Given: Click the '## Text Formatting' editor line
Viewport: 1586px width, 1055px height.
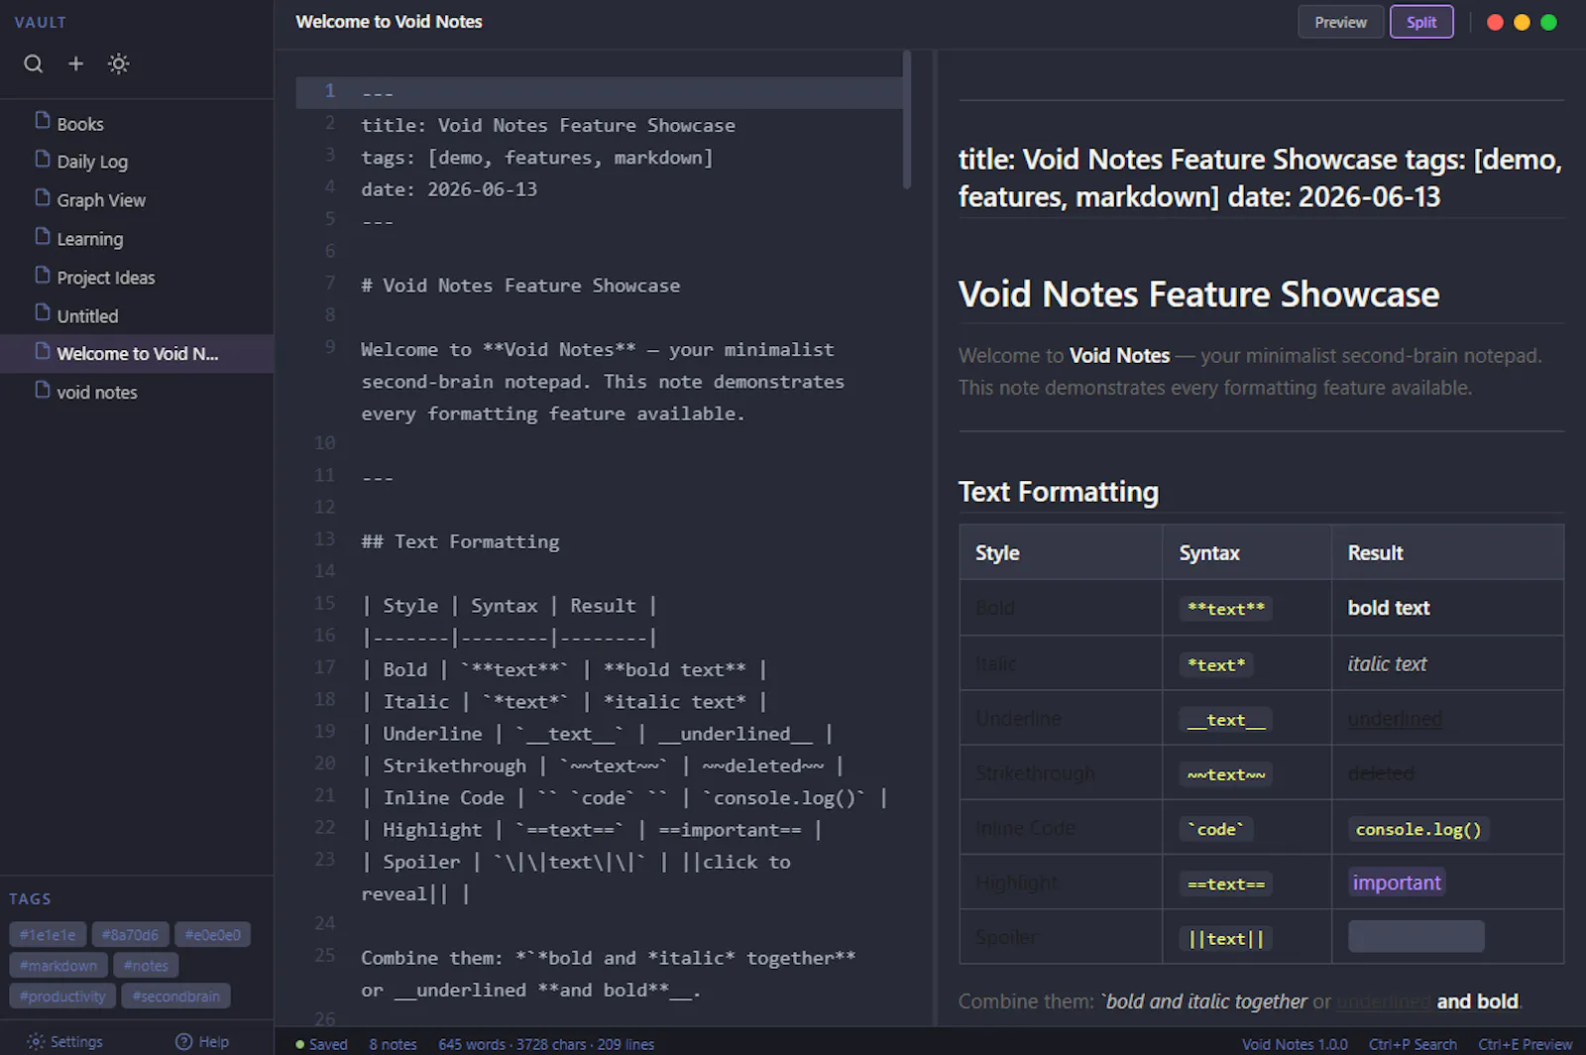Looking at the screenshot, I should pos(460,541).
